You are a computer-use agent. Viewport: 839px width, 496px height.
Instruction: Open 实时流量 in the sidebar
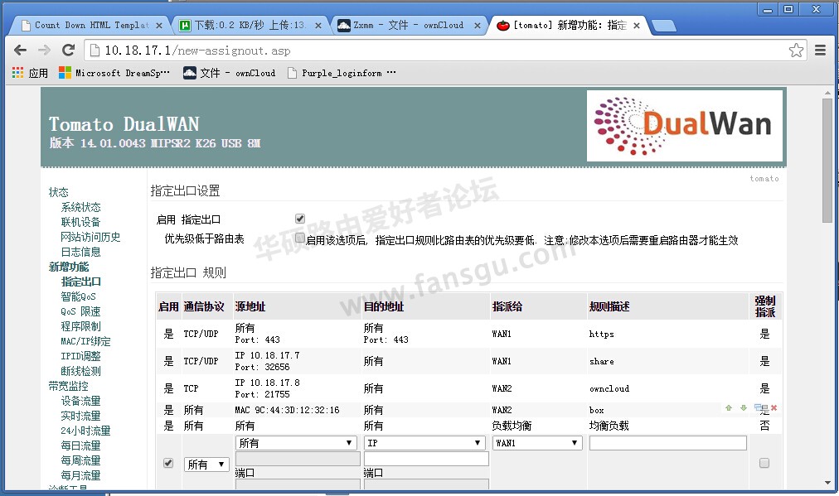(x=80, y=416)
